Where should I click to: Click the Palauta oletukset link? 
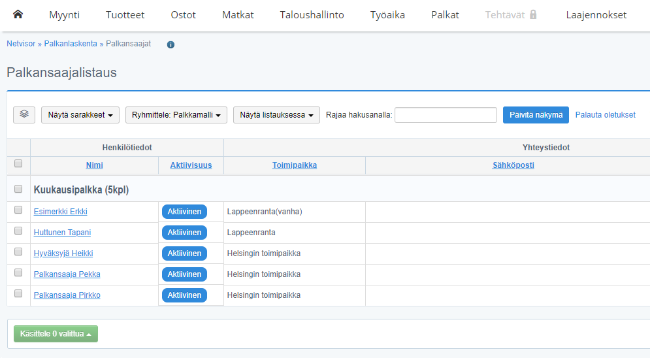[x=605, y=115]
